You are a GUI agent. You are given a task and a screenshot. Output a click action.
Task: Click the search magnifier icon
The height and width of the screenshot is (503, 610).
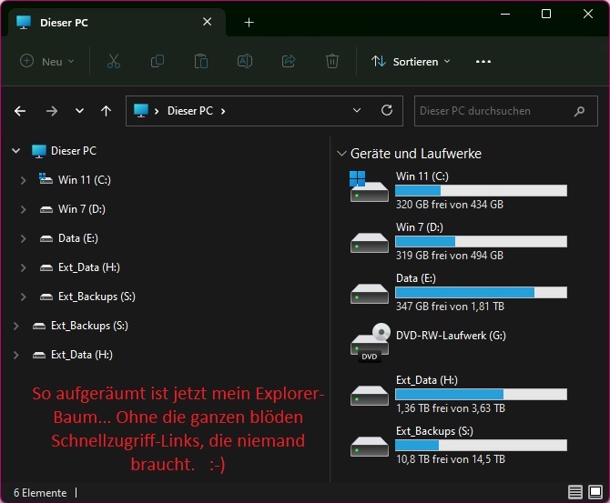[x=579, y=112]
